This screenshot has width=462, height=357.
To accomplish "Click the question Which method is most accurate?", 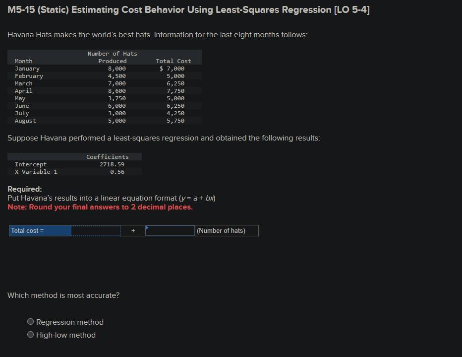I will tap(63, 295).
